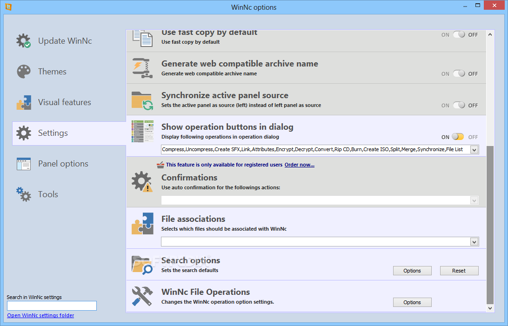508x326 pixels.
Task: Open the Tools section
Action: coord(48,194)
